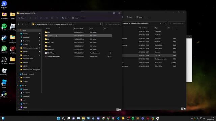Select Home in the navigation pane
This screenshot has height=121, width=216.
[29, 30]
